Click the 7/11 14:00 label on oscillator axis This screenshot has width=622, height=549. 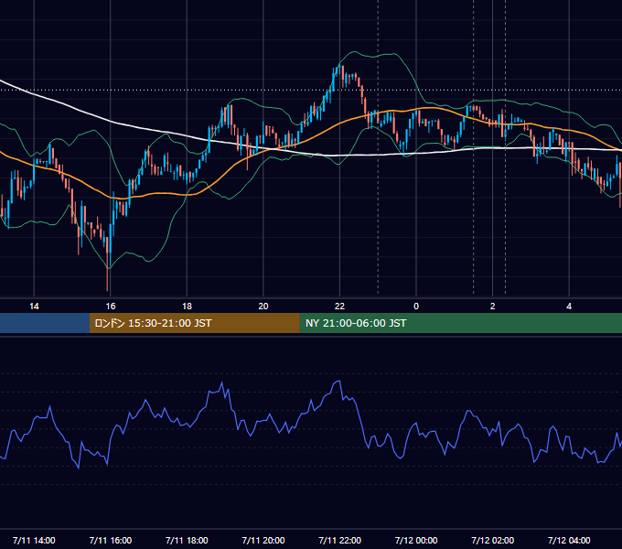pos(34,541)
